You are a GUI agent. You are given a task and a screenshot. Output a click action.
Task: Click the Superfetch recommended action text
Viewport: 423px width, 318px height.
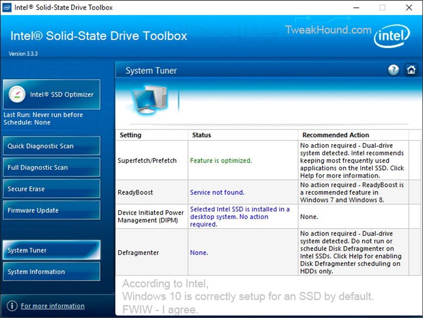point(352,160)
